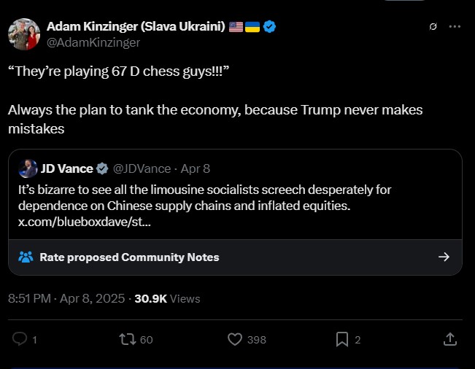This screenshot has height=369, width=475.
Task: Click the reply speech bubble icon
Action: coord(20,339)
